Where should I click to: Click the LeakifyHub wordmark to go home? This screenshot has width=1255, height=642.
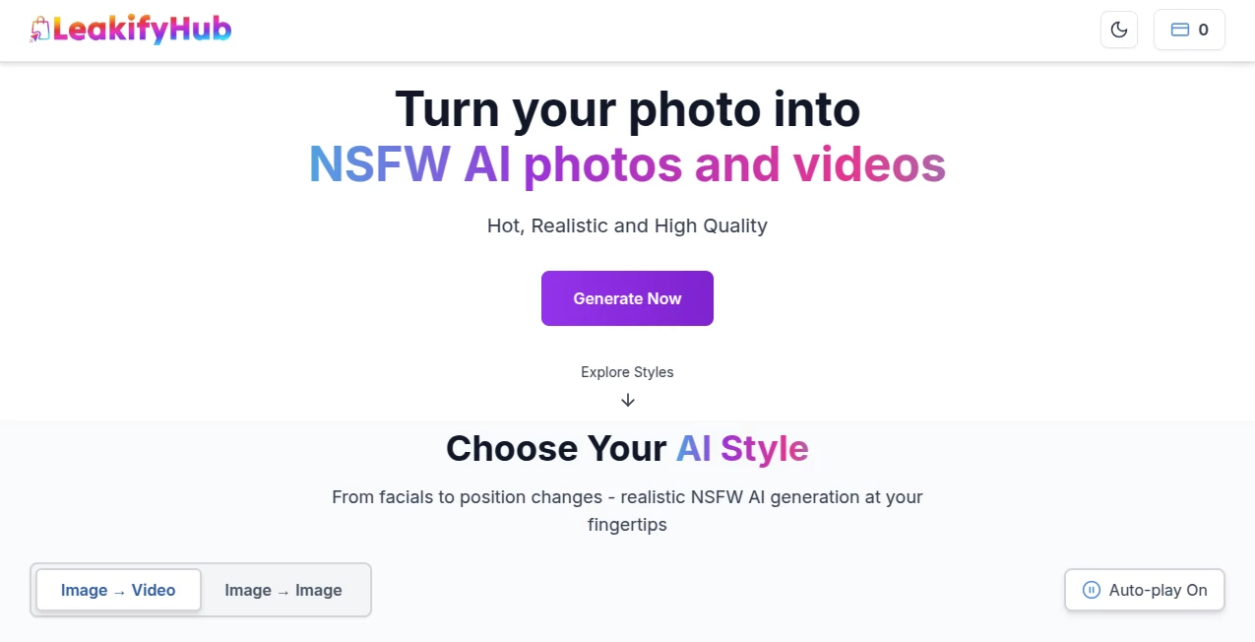tap(143, 30)
